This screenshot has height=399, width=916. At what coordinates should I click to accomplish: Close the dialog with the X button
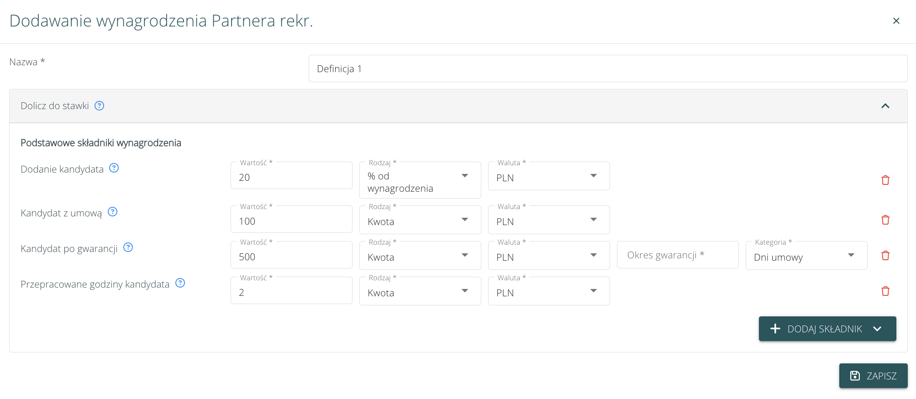(896, 21)
